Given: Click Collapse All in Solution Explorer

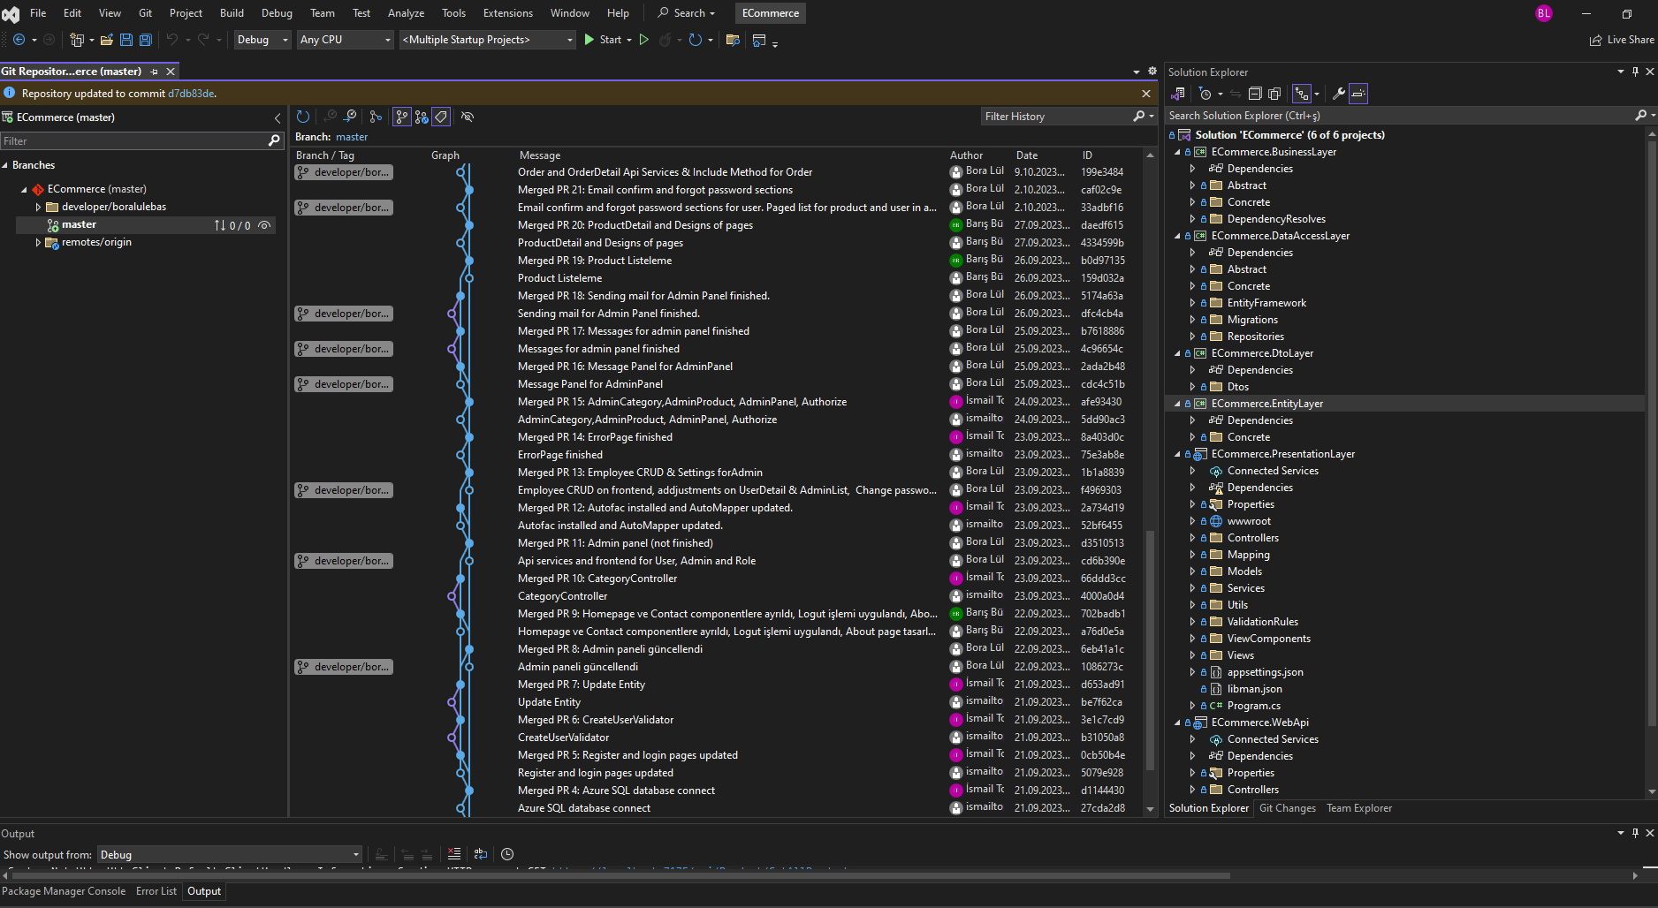Looking at the screenshot, I should 1254,94.
